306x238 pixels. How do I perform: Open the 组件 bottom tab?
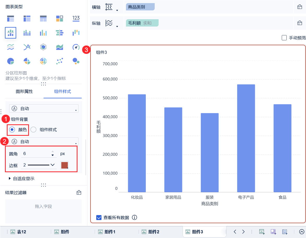point(62,232)
